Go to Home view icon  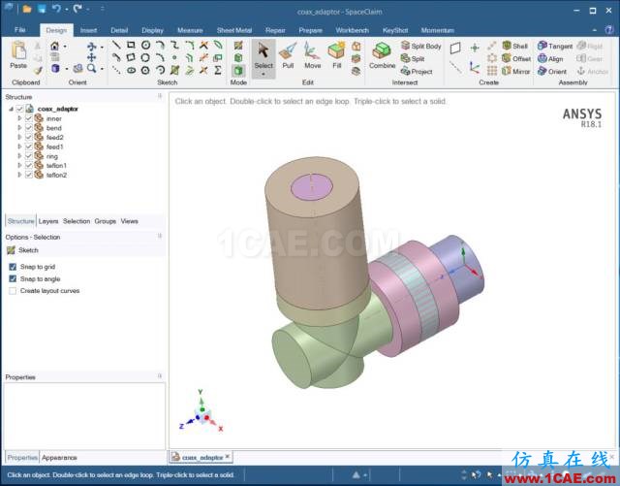[x=55, y=46]
